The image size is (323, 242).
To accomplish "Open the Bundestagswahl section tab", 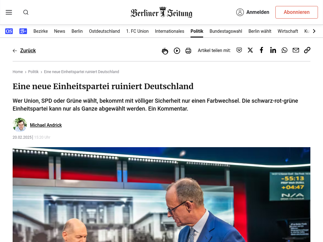I will [x=226, y=31].
